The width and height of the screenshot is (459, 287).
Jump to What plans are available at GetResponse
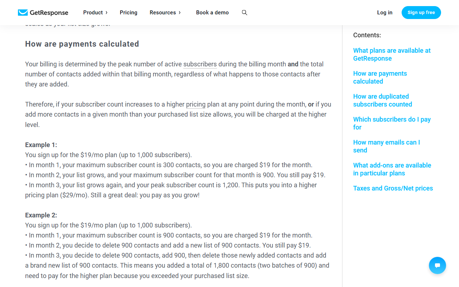[x=392, y=55]
